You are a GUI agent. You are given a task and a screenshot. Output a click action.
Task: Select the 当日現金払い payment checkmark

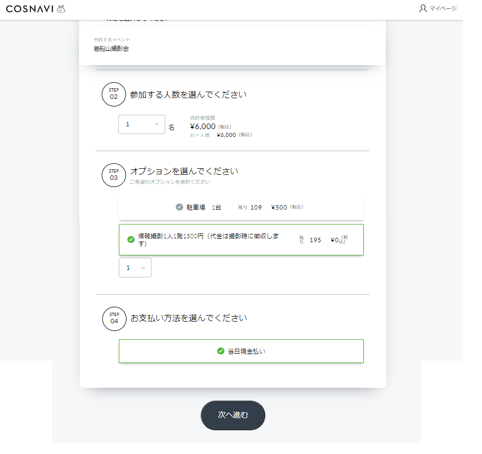(x=221, y=351)
